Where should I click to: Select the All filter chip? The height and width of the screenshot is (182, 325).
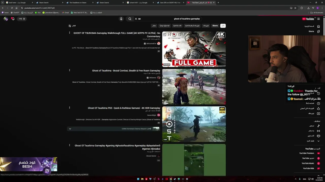[x=223, y=26]
